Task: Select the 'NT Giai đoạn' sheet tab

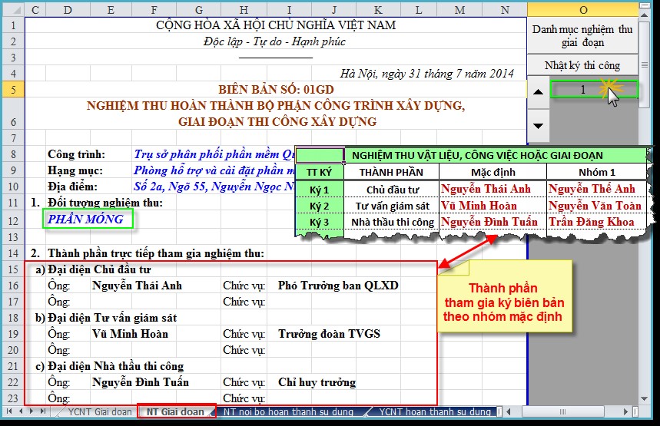Action: tap(176, 412)
